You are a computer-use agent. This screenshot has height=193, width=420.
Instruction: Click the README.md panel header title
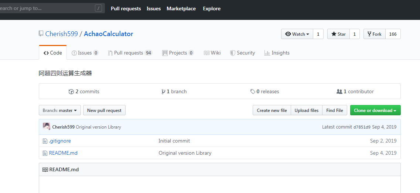coord(64,169)
